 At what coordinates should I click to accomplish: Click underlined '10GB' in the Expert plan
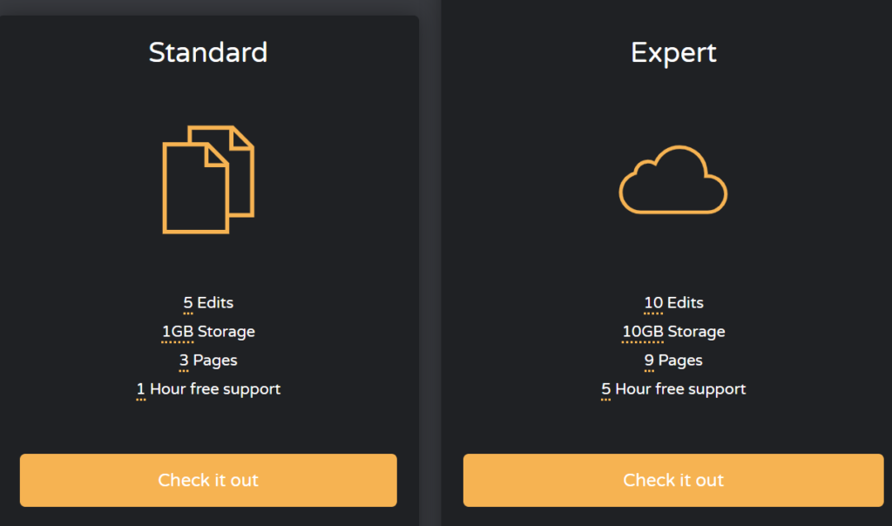tap(643, 332)
